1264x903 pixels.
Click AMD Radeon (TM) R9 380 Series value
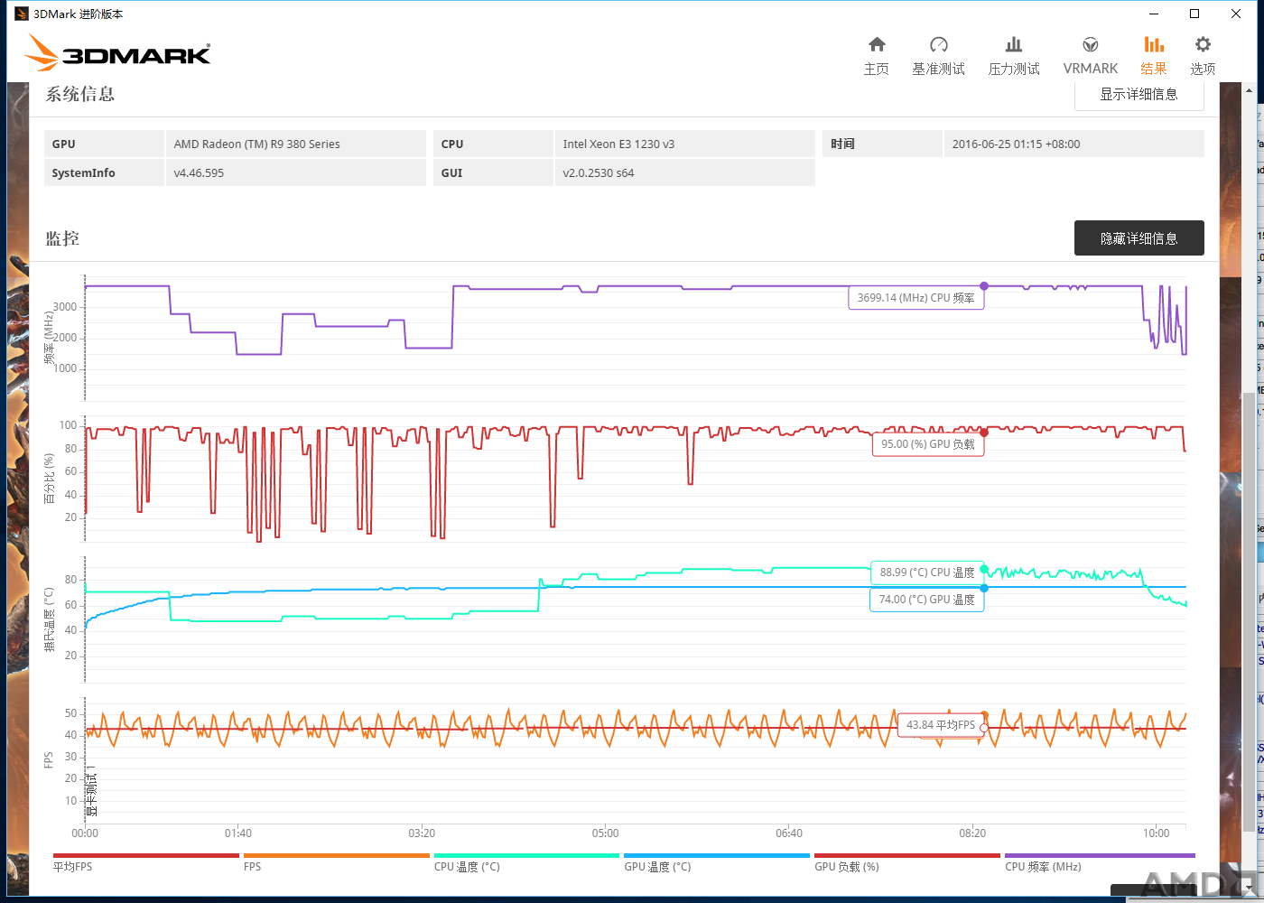(x=257, y=144)
